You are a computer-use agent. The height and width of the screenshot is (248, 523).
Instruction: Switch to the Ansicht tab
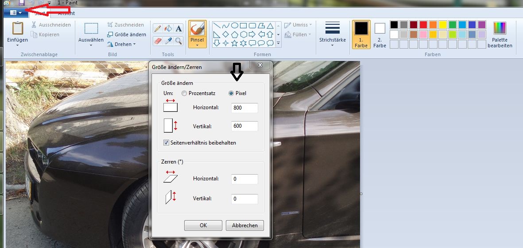(66, 13)
